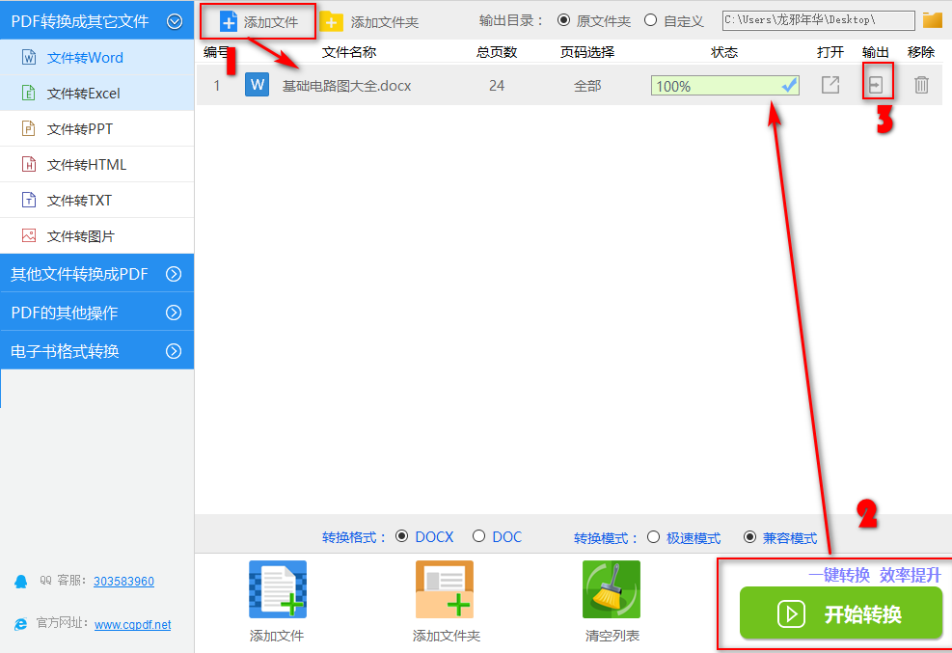Click the yellow folder-plus icon in top toolbar
Image resolution: width=952 pixels, height=653 pixels.
coord(332,22)
